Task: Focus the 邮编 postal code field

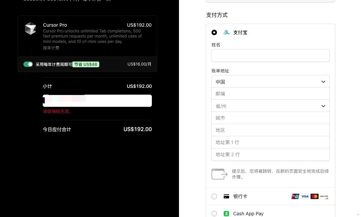Action: (x=270, y=94)
